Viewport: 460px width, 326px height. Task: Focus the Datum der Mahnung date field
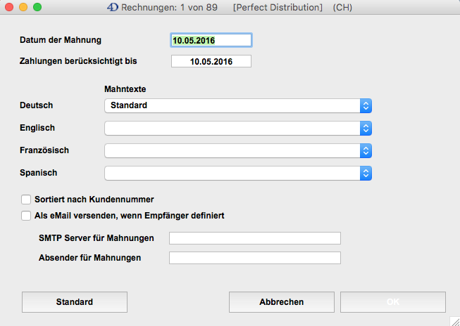211,41
